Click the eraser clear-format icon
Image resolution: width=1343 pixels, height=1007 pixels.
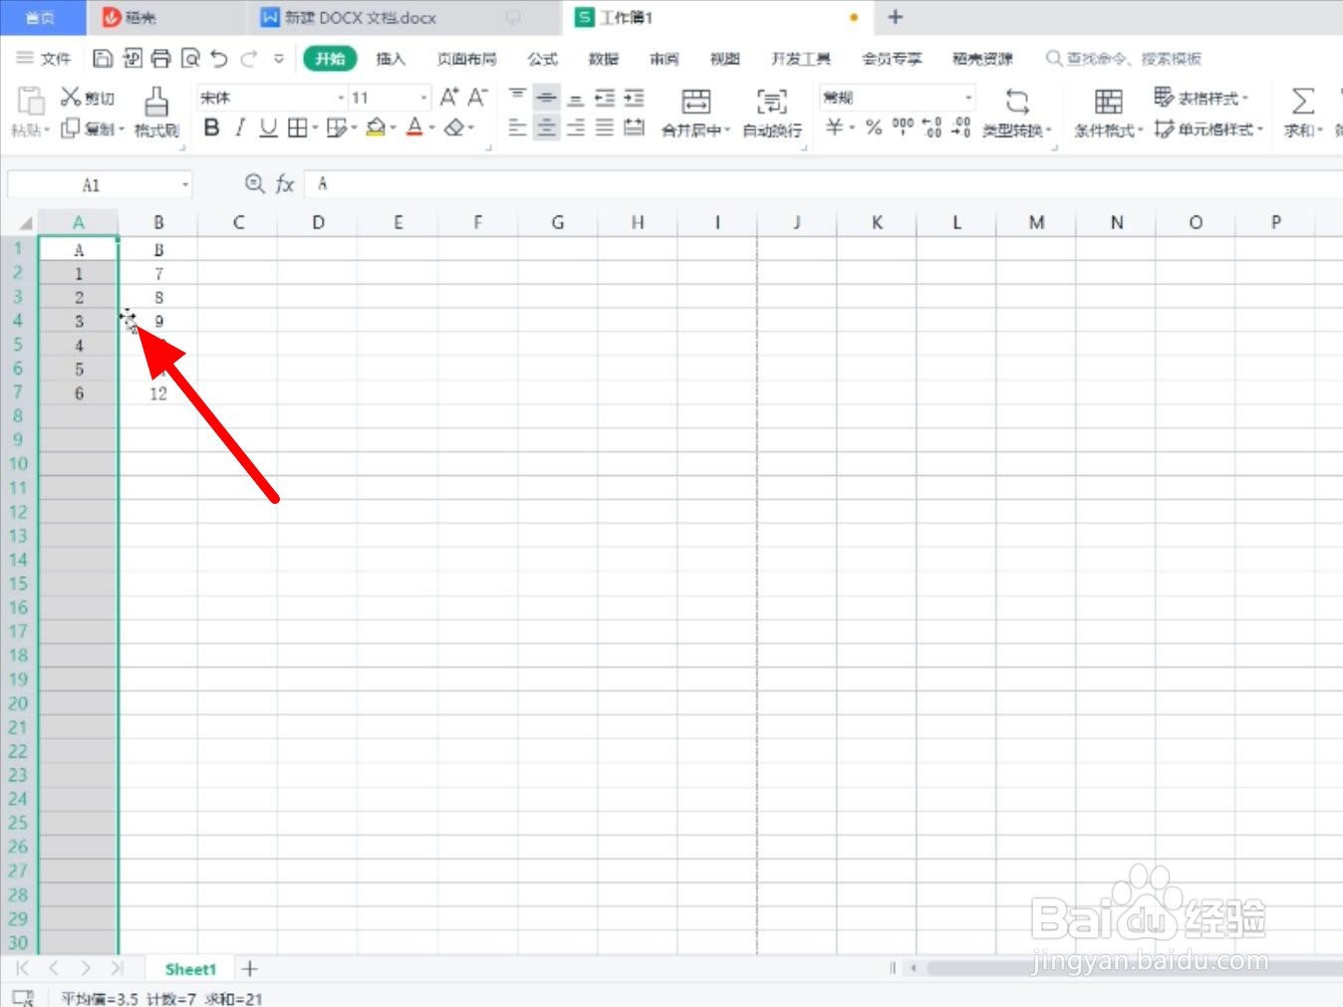point(454,127)
